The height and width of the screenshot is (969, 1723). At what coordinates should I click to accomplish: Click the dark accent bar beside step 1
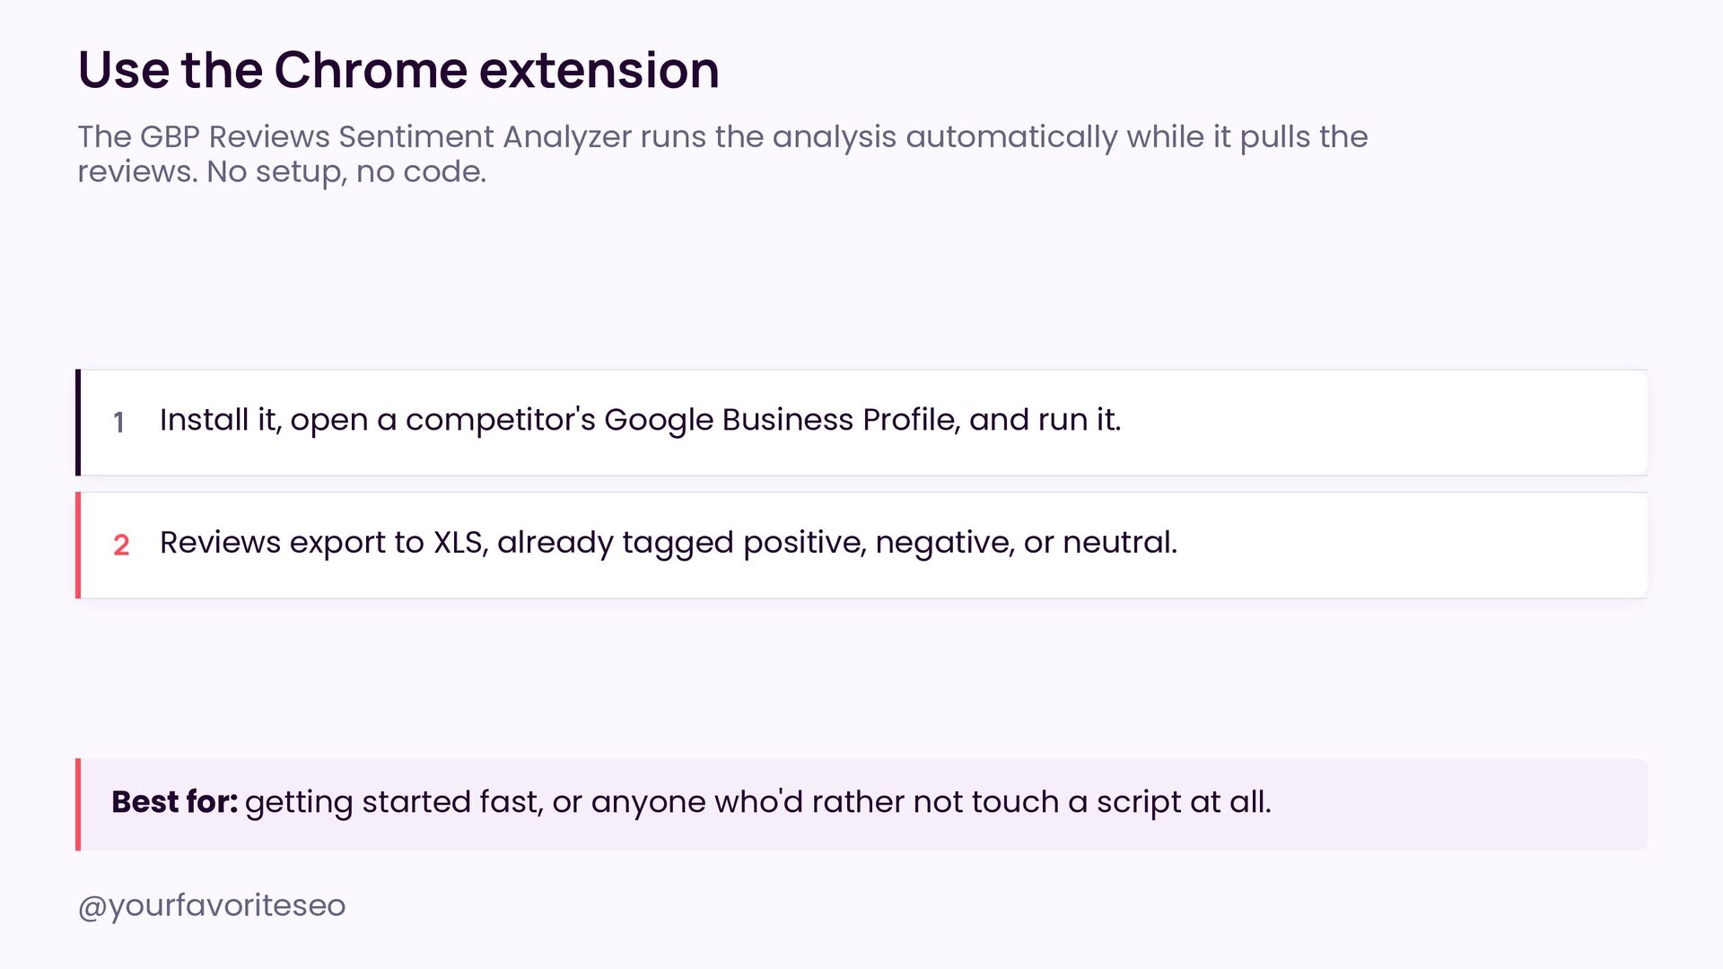[78, 422]
